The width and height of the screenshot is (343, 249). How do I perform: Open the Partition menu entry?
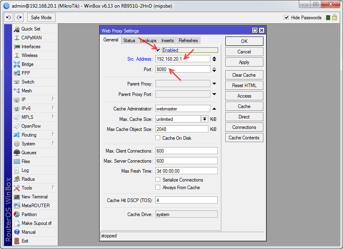[35, 214]
